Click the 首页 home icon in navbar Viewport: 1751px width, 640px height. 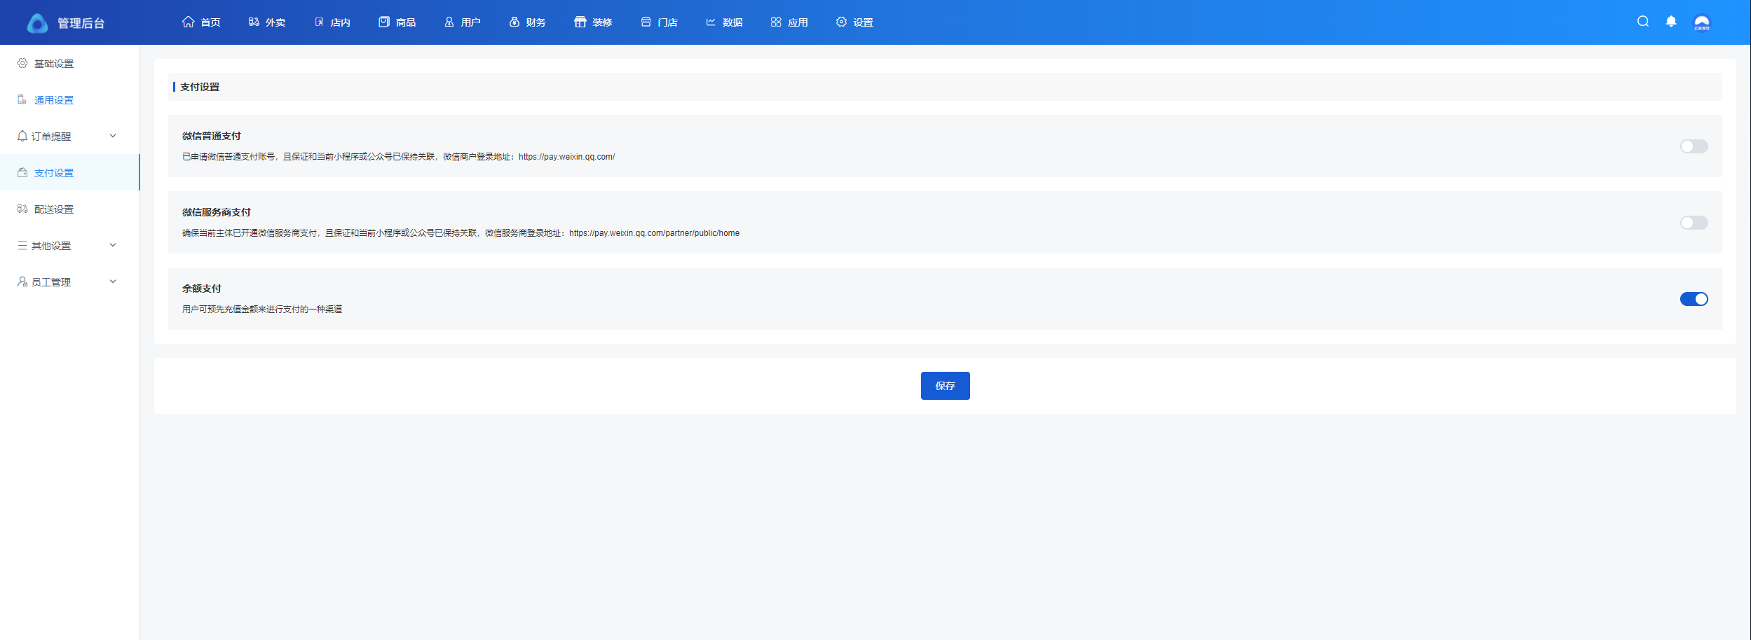pos(188,22)
